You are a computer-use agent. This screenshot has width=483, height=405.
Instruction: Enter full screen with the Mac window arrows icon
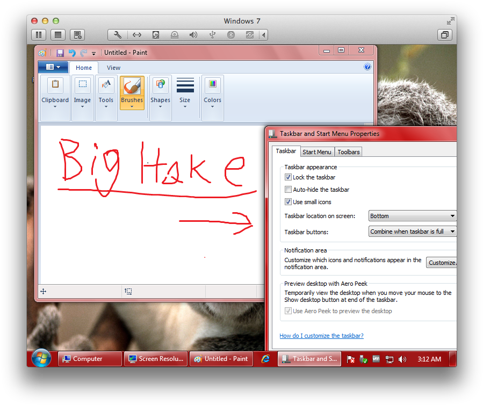point(450,21)
